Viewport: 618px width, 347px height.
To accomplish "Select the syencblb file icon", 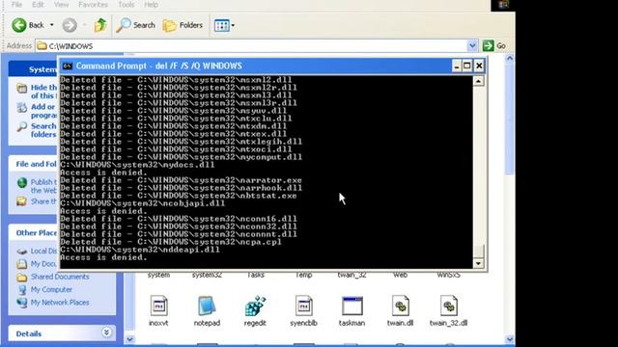I will pyautogui.click(x=303, y=307).
